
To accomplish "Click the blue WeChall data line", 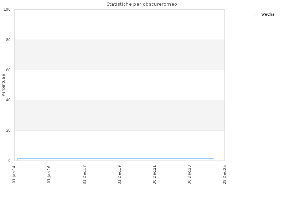I will point(116,158).
